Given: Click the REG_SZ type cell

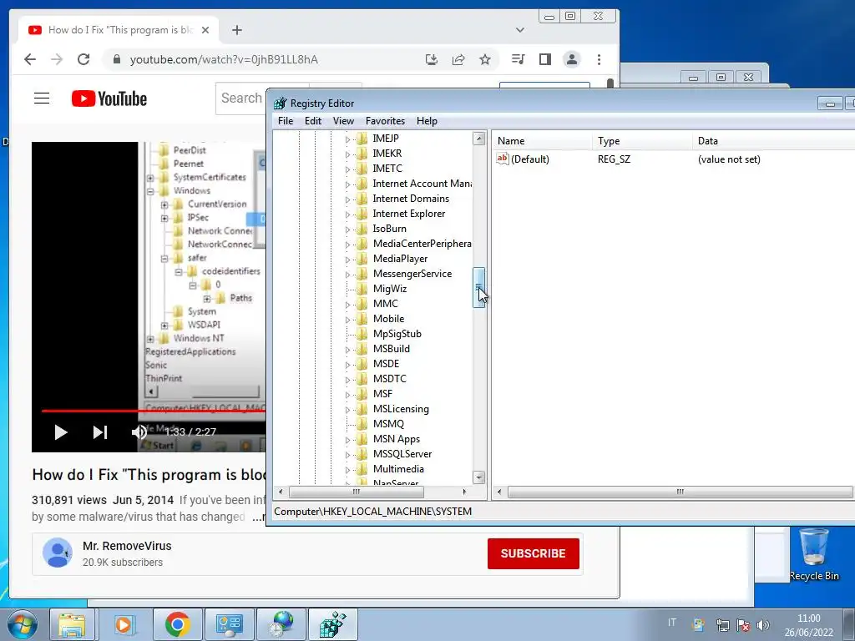Looking at the screenshot, I should click(x=614, y=159).
